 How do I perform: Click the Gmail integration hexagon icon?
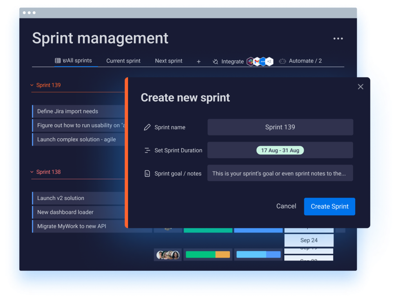(x=257, y=61)
